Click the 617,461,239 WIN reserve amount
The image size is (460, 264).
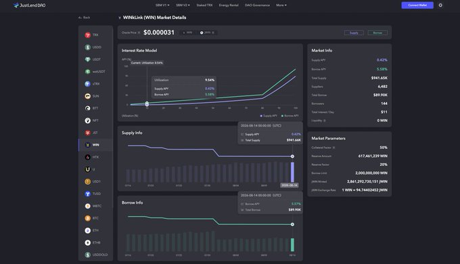pos(373,156)
